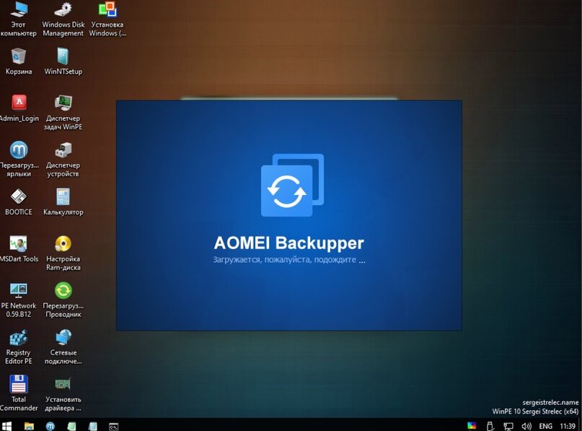The height and width of the screenshot is (431, 582).
Task: Open the Корзина recycle bin
Action: (x=19, y=61)
